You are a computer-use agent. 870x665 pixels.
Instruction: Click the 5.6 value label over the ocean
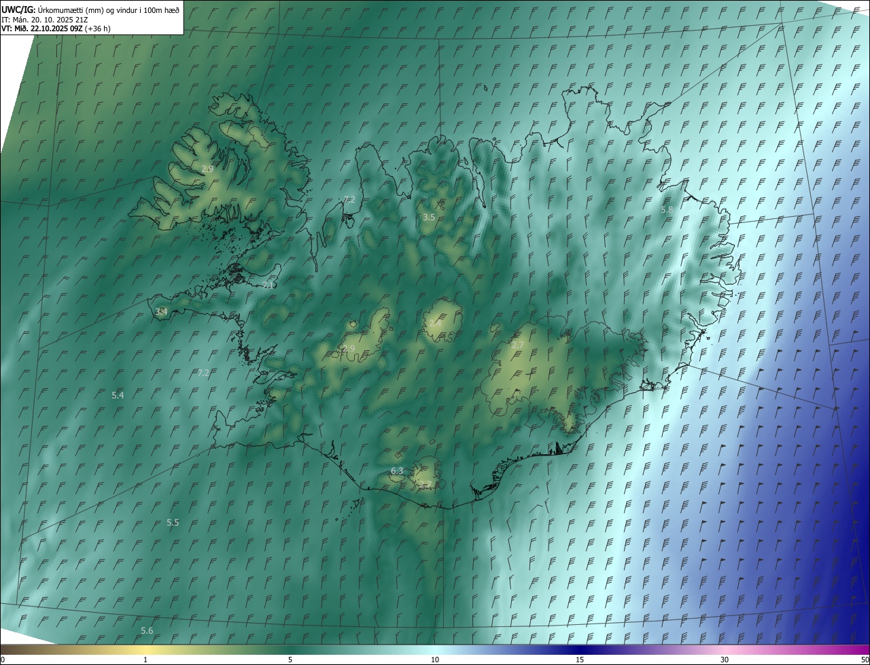[x=147, y=631]
